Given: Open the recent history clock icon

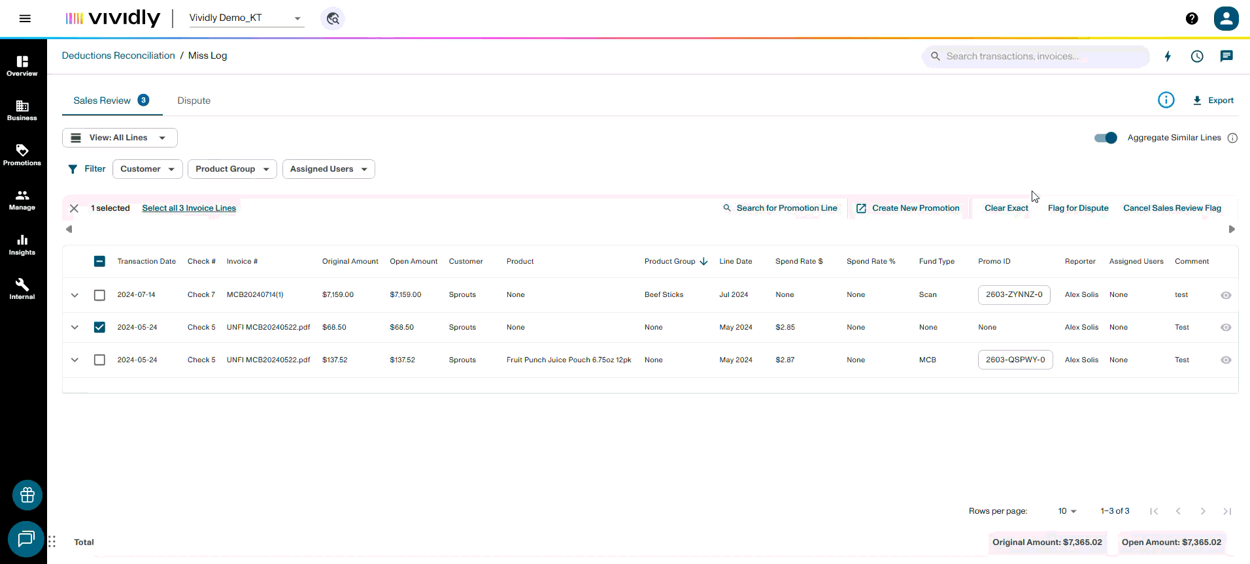Looking at the screenshot, I should 1197,56.
